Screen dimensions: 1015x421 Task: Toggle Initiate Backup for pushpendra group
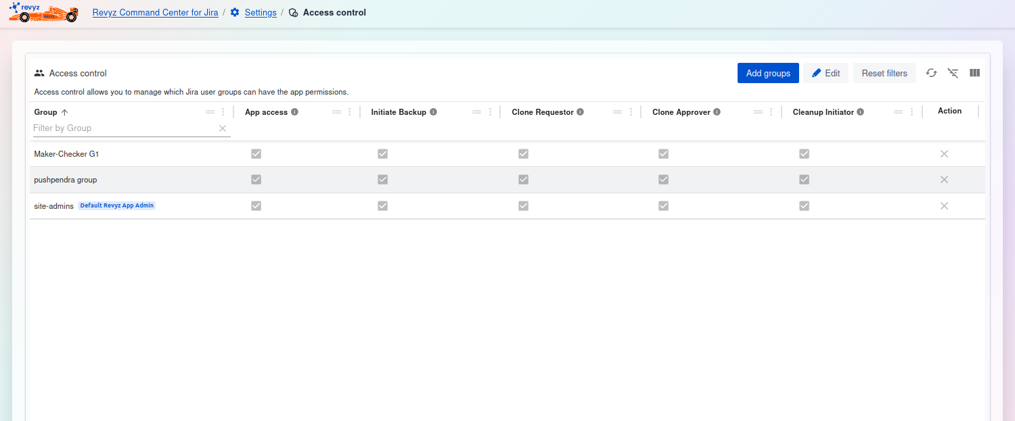click(x=382, y=180)
